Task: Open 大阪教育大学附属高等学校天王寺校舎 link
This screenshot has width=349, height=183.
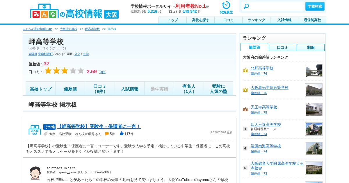Action: point(277,166)
